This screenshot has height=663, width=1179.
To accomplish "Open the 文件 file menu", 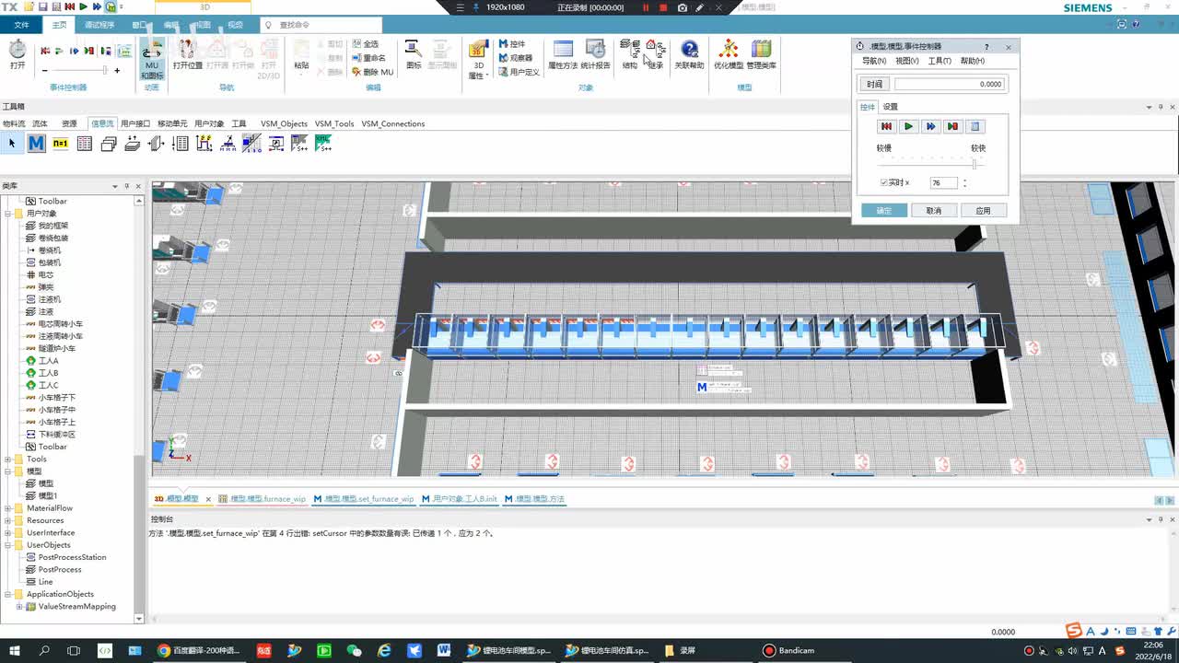I will coord(22,25).
